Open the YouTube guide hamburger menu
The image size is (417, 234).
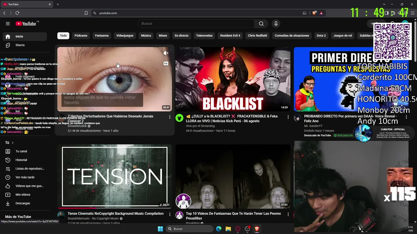click(x=8, y=23)
